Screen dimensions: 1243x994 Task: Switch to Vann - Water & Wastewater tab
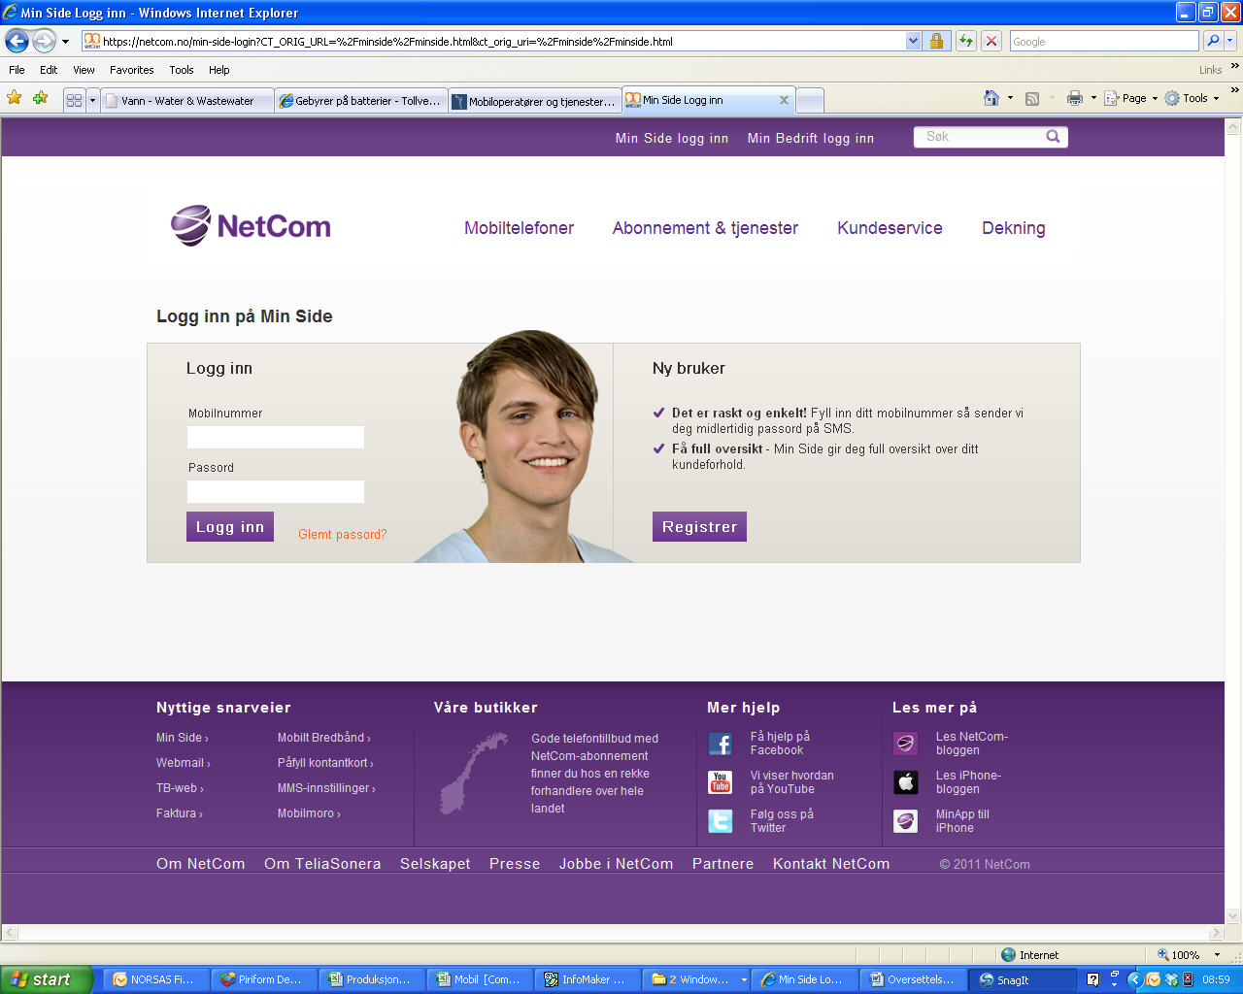(x=187, y=100)
